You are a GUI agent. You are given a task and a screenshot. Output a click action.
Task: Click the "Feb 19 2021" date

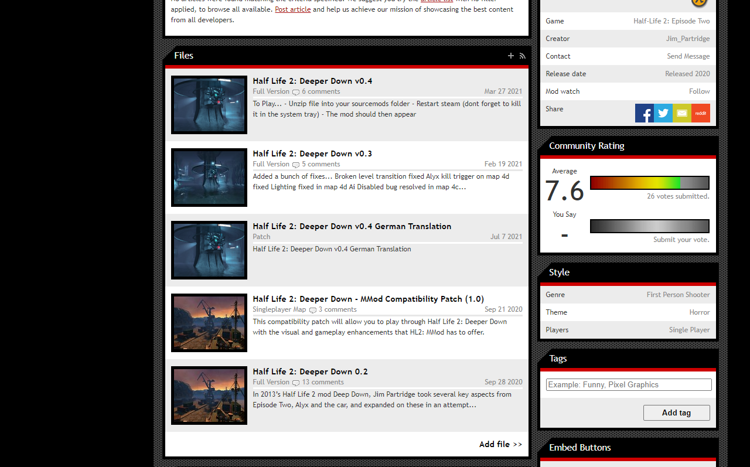(x=503, y=164)
